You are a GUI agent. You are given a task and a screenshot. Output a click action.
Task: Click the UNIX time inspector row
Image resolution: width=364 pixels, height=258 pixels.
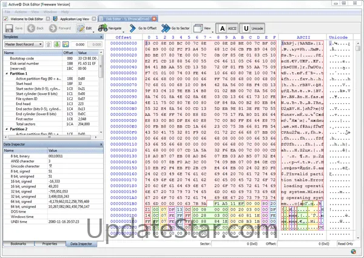(x=53, y=222)
